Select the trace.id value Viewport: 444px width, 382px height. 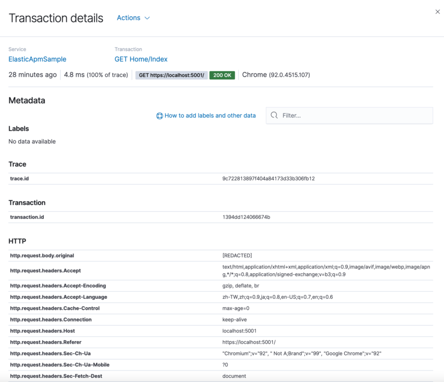(268, 179)
